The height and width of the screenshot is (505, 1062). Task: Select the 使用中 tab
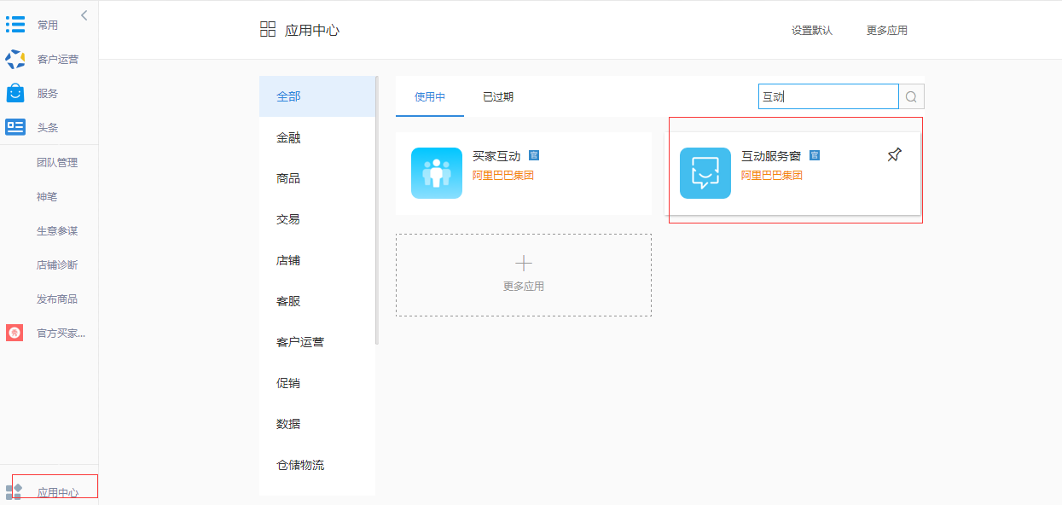[430, 97]
